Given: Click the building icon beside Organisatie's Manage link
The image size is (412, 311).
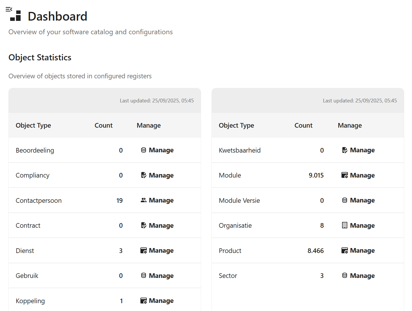Looking at the screenshot, I should [345, 225].
